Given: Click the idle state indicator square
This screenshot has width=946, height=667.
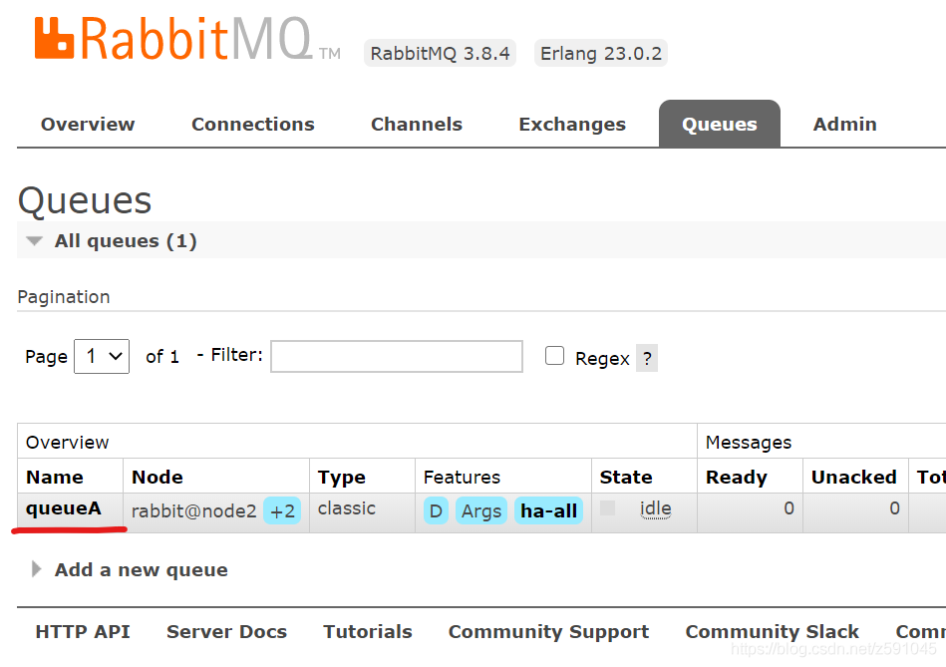Looking at the screenshot, I should tap(608, 508).
